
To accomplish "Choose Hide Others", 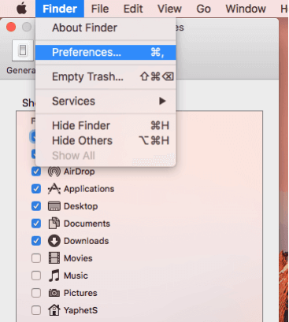I will [x=106, y=140].
